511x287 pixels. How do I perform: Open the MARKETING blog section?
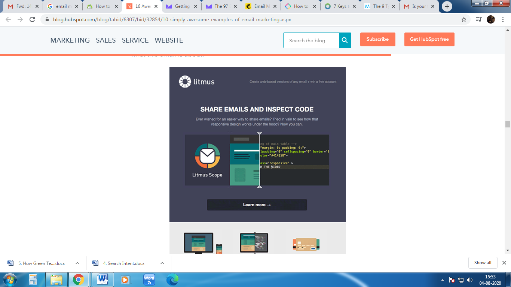pos(70,40)
